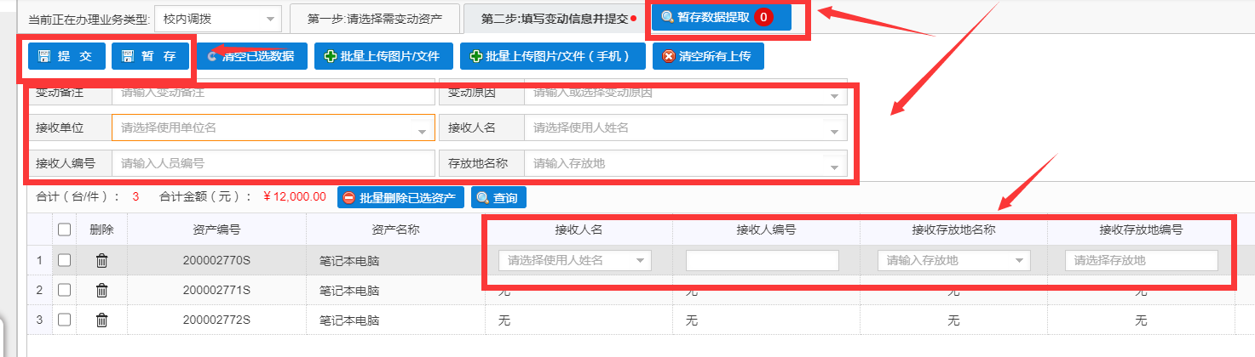Image resolution: width=1255 pixels, height=357 pixels.
Task: Click 清空所有上传 button
Action: pos(707,57)
